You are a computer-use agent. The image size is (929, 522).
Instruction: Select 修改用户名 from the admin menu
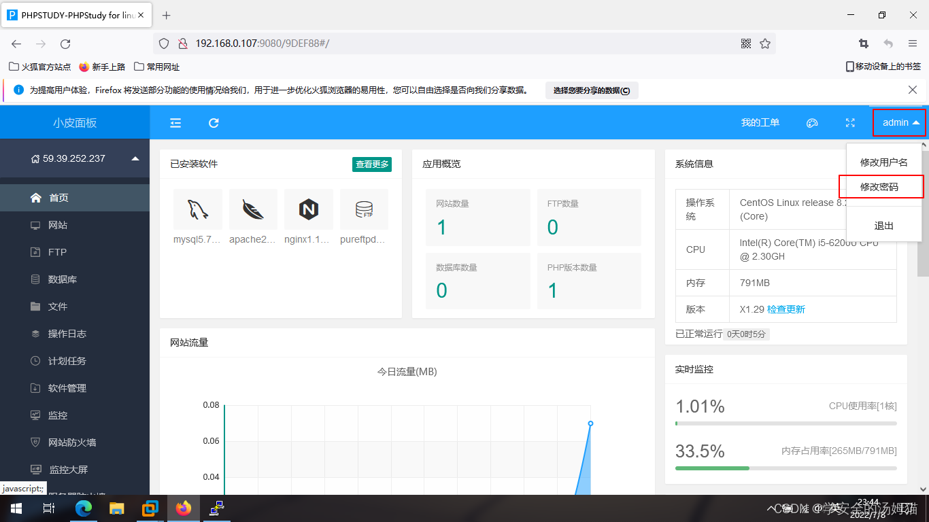point(884,162)
